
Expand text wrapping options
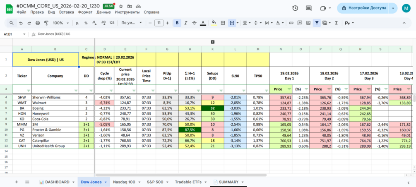point(272,23)
